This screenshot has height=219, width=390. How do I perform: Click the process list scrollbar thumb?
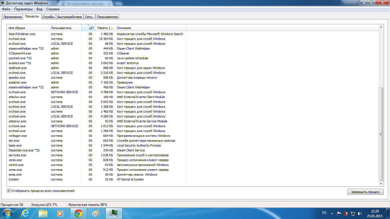click(x=381, y=134)
